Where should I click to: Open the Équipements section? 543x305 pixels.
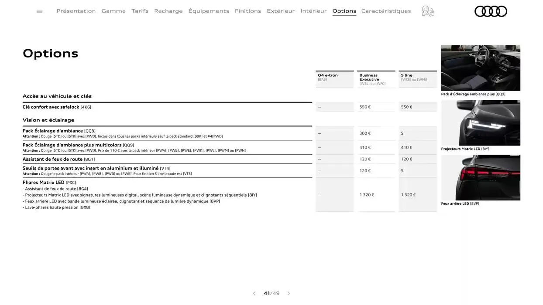[209, 10]
